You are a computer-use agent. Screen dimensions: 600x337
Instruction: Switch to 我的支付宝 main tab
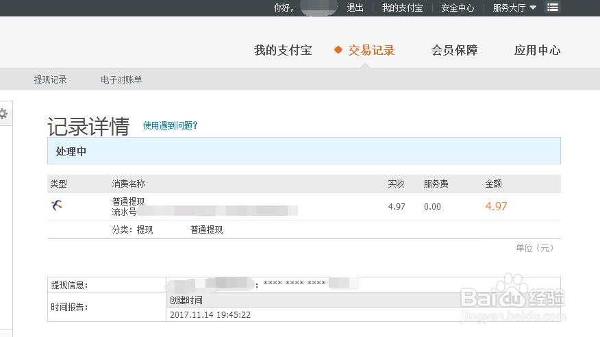(x=283, y=50)
